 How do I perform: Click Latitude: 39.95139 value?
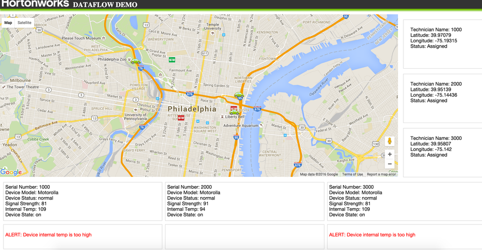coord(431,89)
